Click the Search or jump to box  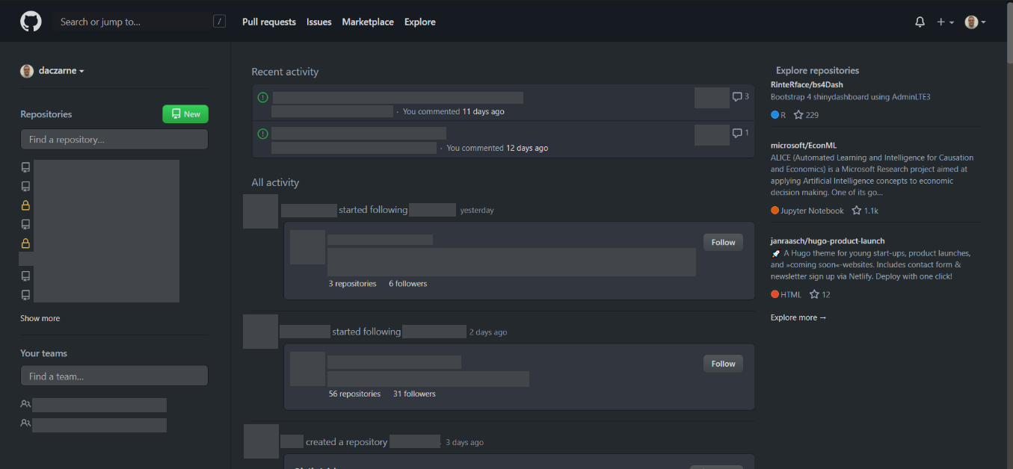(135, 22)
